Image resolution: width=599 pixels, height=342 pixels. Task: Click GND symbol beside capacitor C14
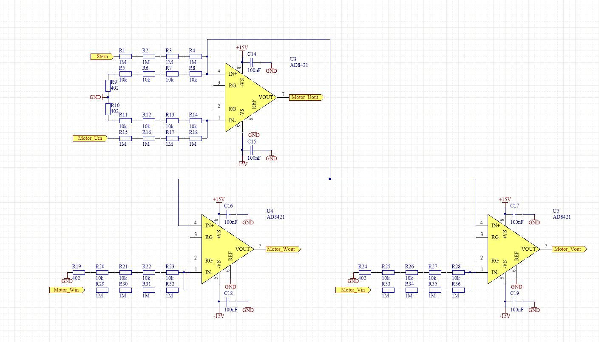[x=271, y=69]
